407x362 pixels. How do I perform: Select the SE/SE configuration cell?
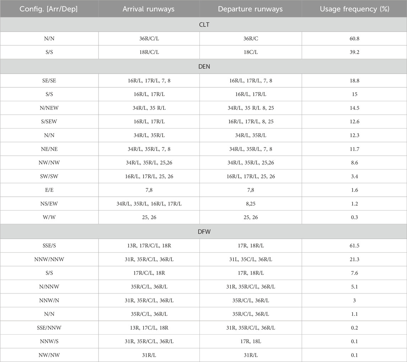pos(49,81)
